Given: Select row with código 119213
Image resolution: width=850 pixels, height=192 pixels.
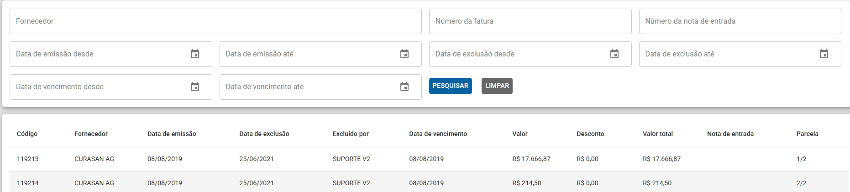Looking at the screenshot, I should point(429,159).
